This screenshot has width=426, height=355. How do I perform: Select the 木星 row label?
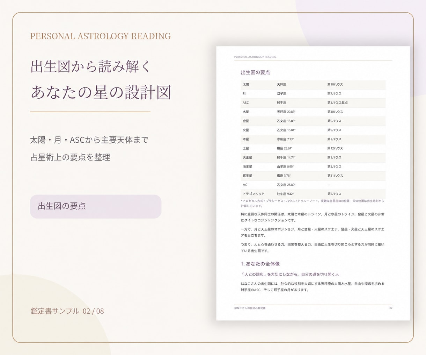click(246, 139)
